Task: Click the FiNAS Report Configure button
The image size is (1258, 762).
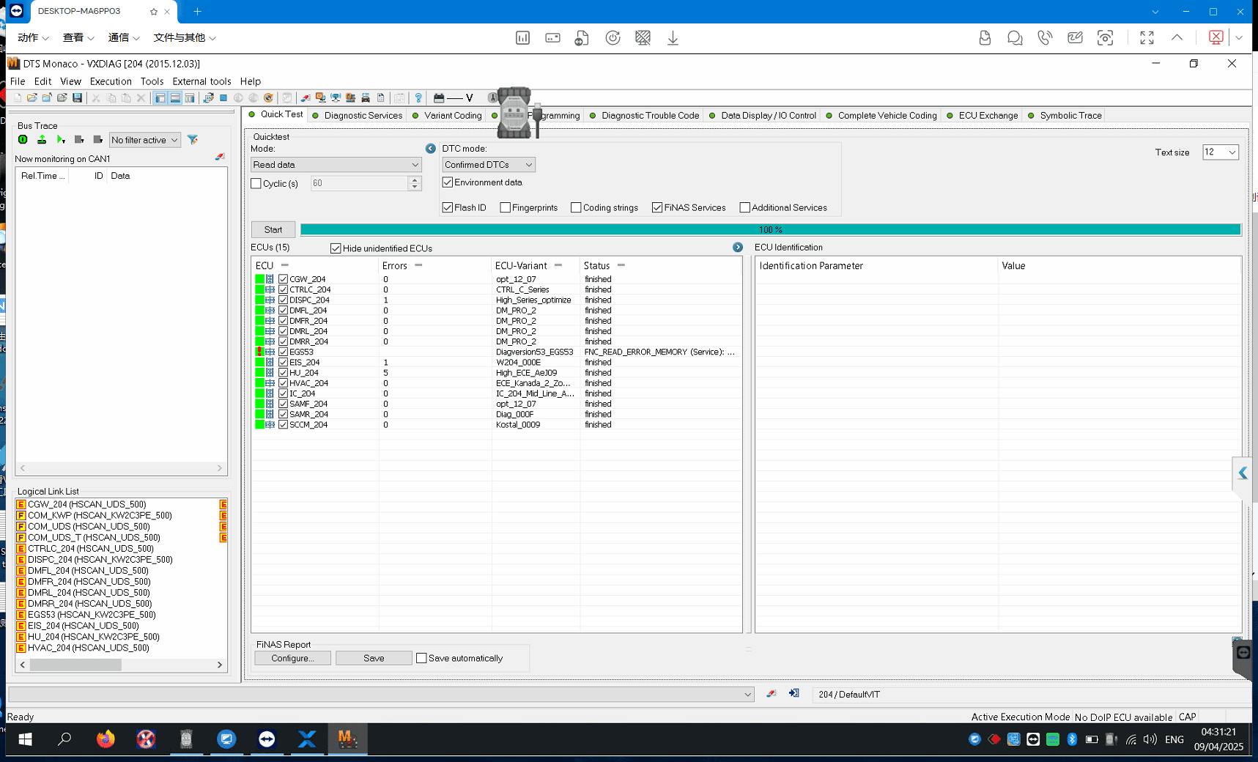Action: [292, 658]
